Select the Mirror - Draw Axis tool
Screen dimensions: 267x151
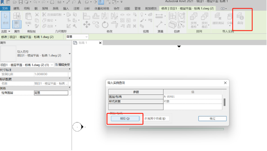[x=114, y=16]
